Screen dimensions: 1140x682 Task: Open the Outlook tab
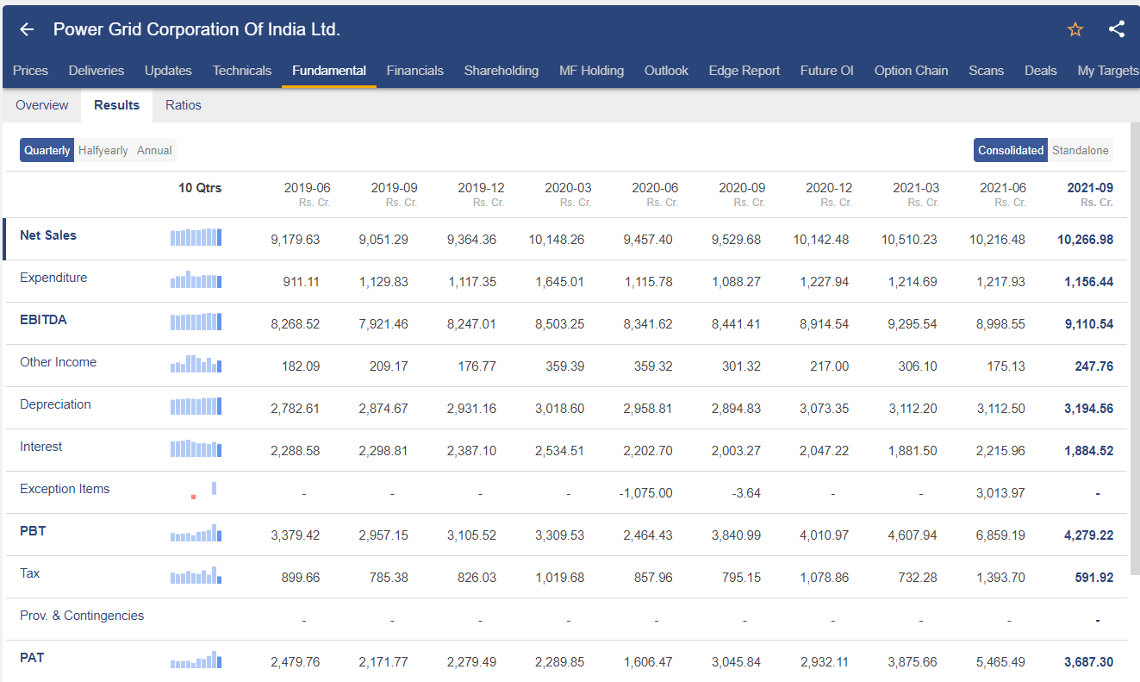(x=666, y=71)
